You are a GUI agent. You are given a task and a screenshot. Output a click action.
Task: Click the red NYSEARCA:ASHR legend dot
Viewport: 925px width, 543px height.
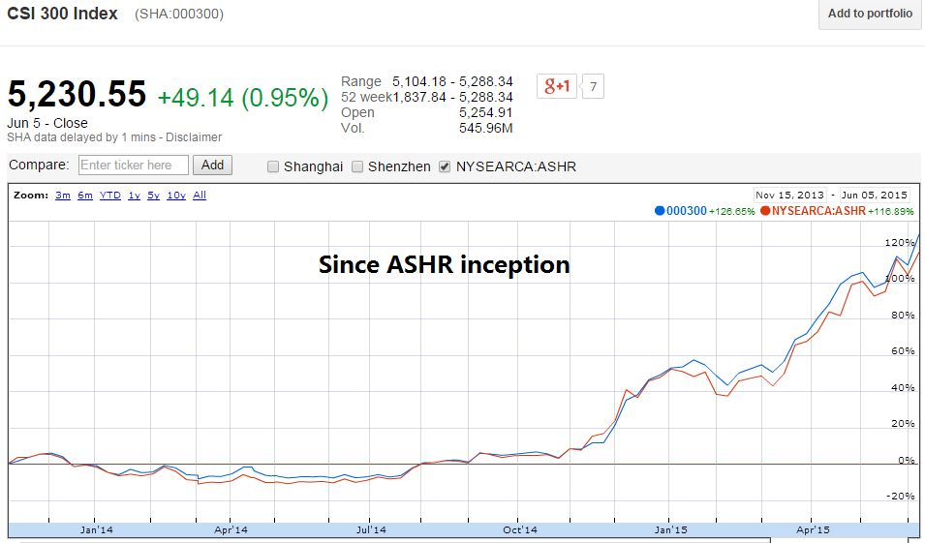pyautogui.click(x=765, y=211)
